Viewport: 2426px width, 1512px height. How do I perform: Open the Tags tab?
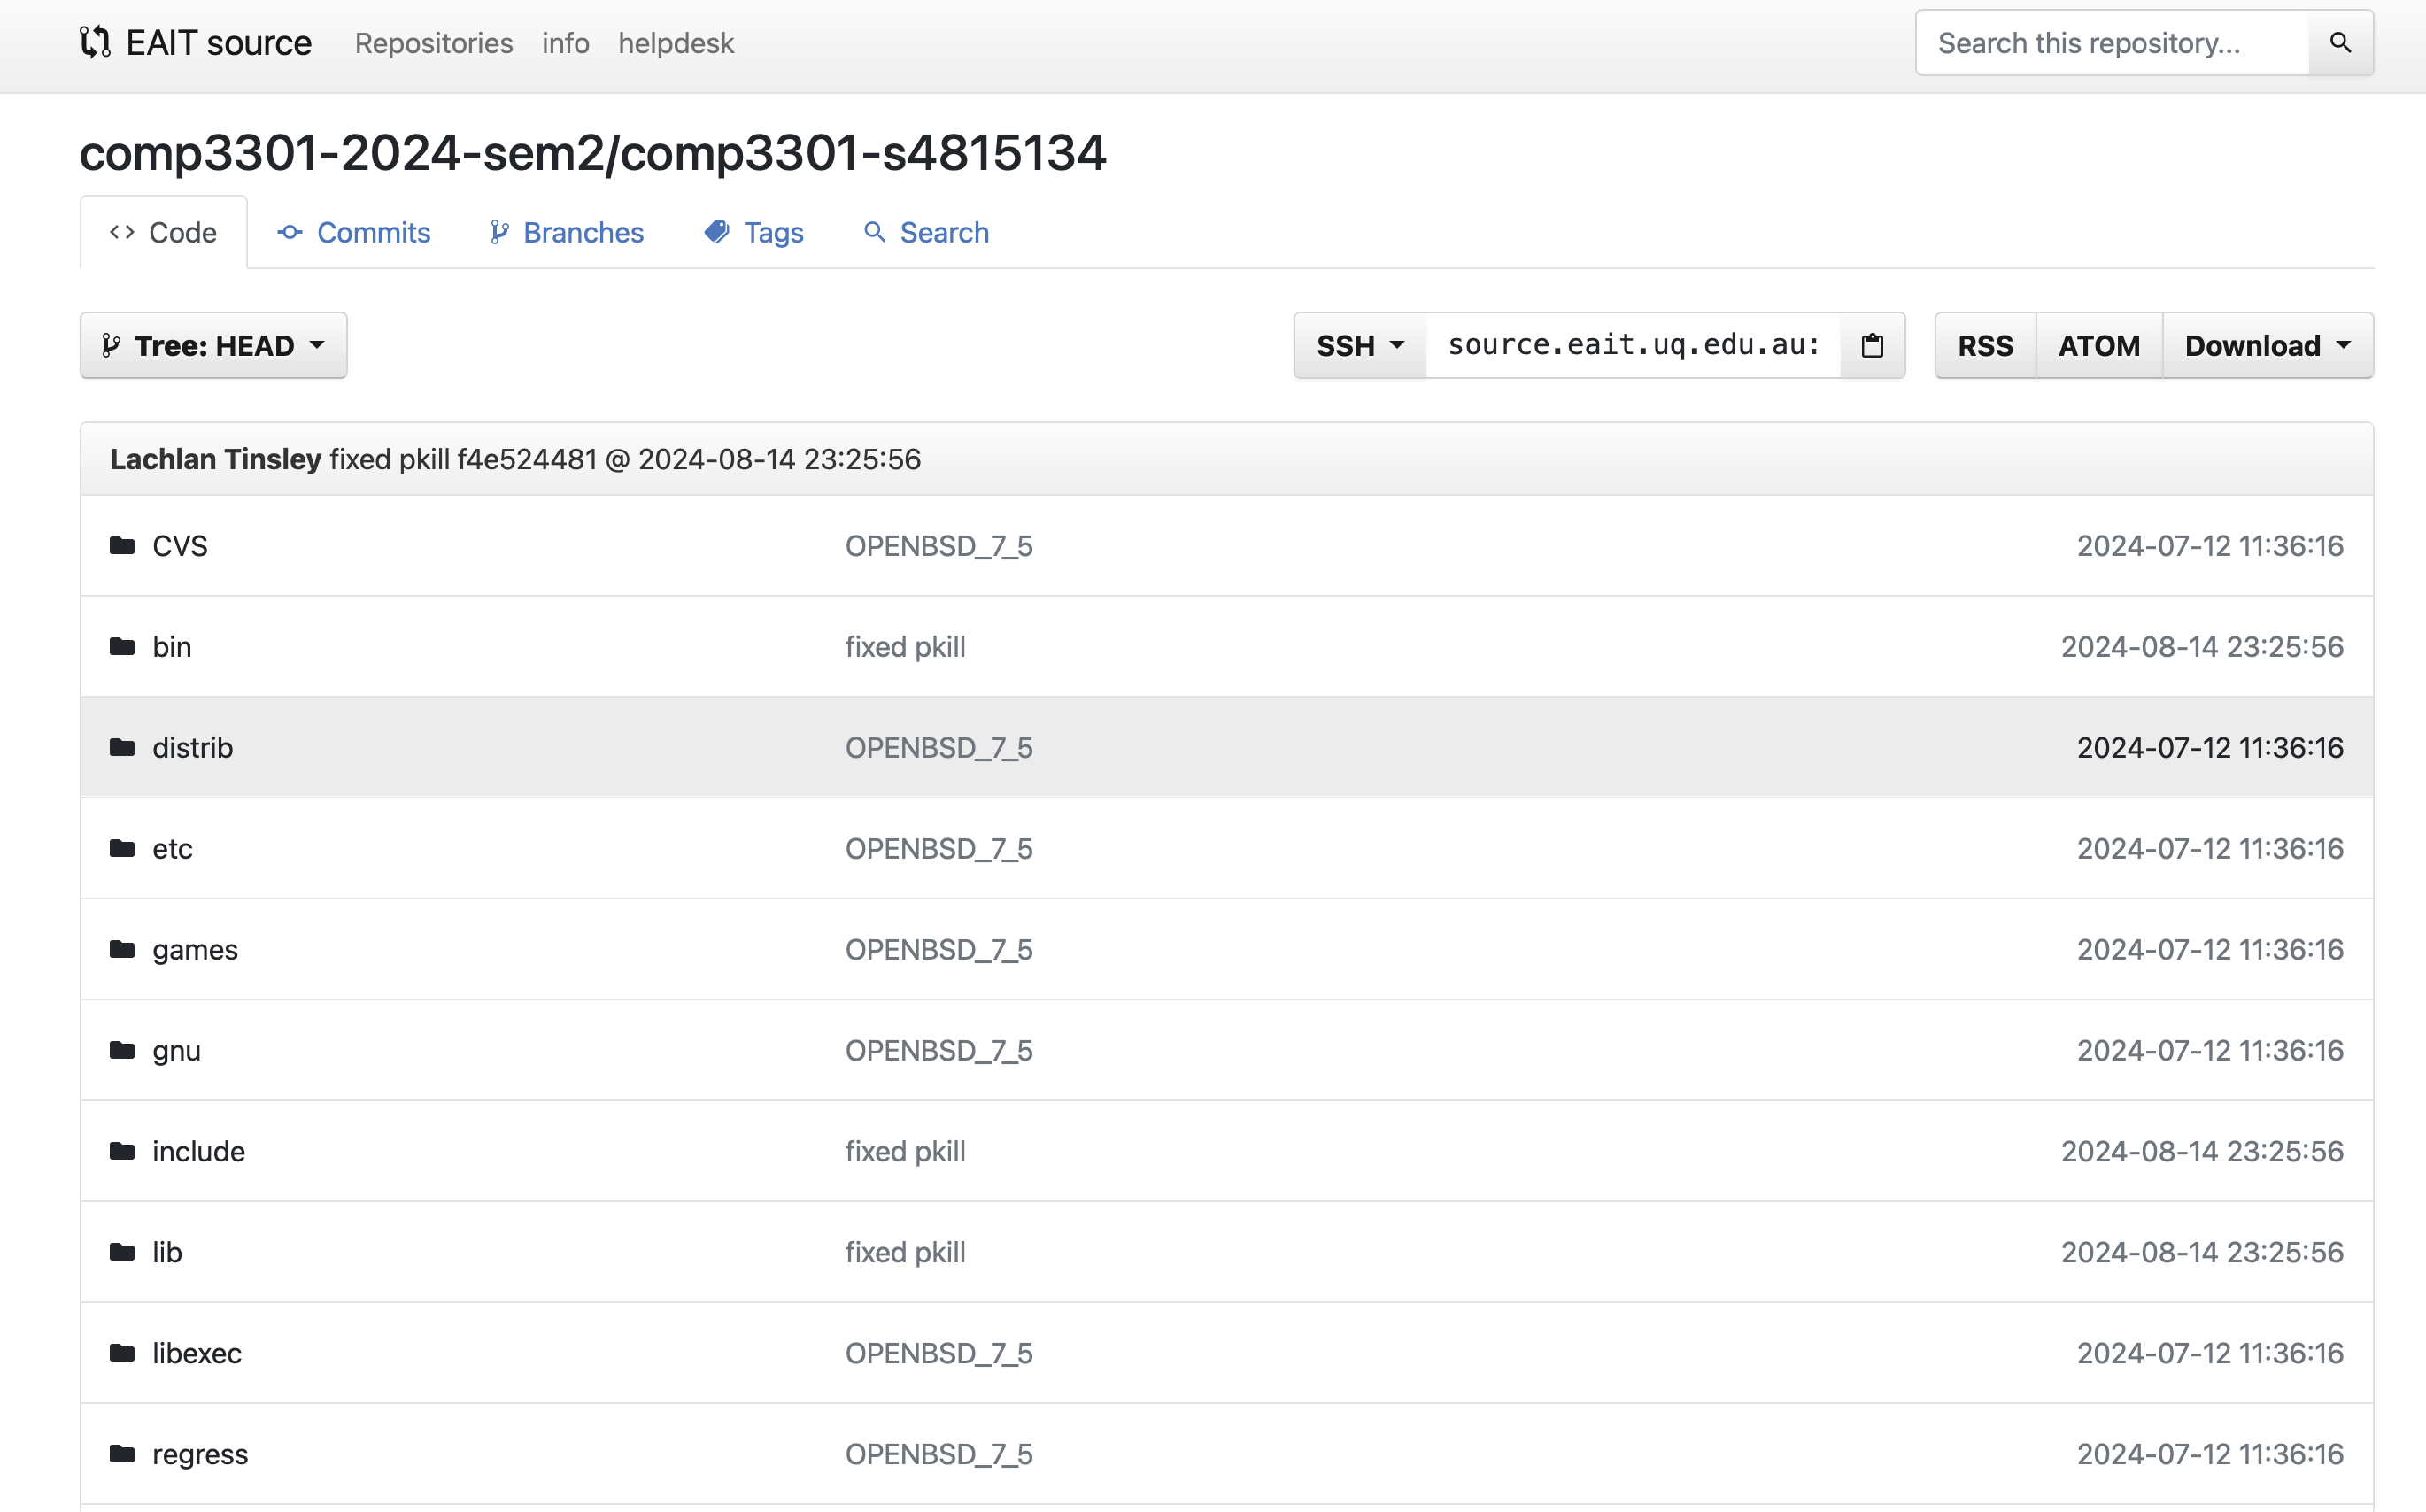click(x=754, y=232)
